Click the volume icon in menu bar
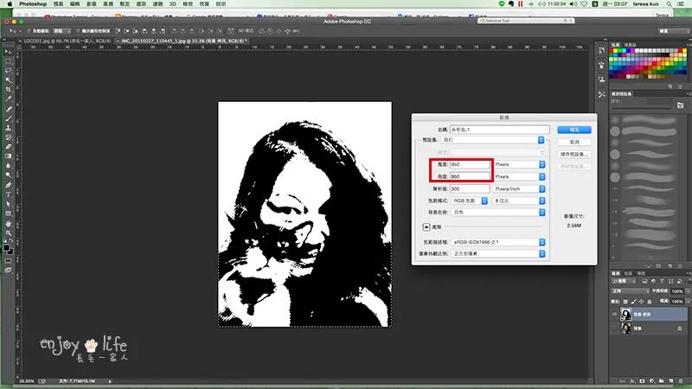The height and width of the screenshot is (389, 692). (x=573, y=4)
